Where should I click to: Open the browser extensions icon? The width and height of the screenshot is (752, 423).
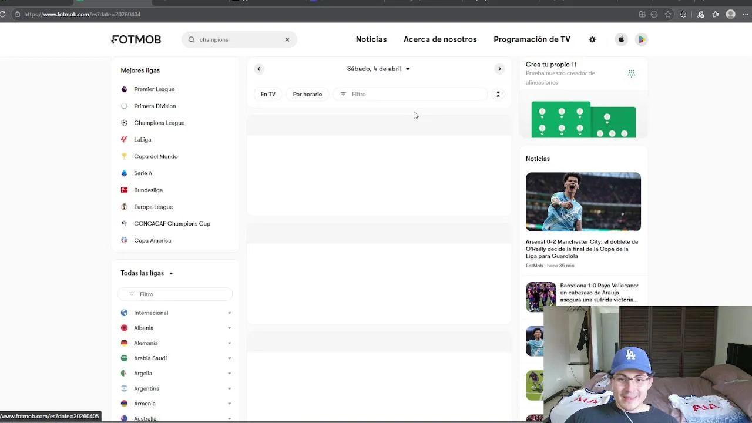click(683, 14)
